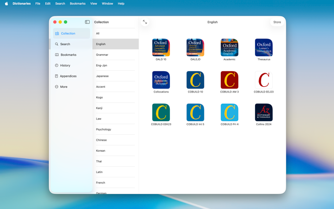Open the Apple menu
334x209 pixels.
6,4
